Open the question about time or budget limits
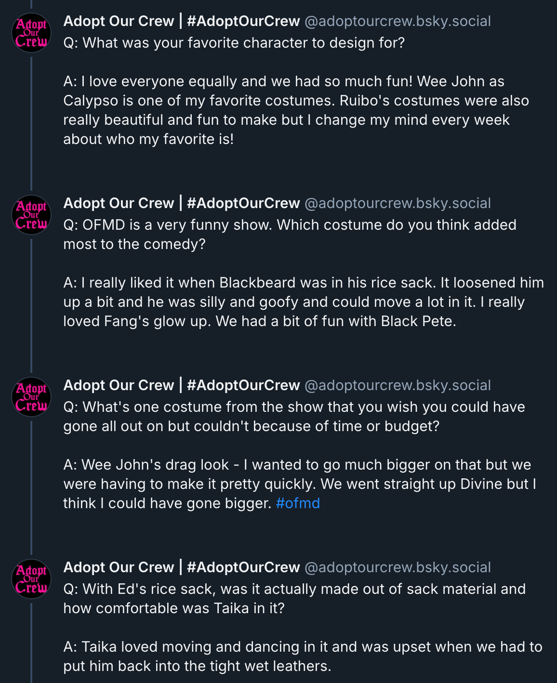Screen dimensions: 557x683 pos(294,417)
